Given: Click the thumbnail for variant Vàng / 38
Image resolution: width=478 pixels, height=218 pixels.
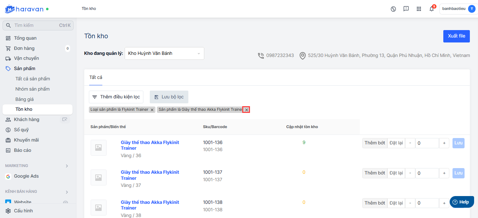Looking at the screenshot, I should [x=98, y=207].
